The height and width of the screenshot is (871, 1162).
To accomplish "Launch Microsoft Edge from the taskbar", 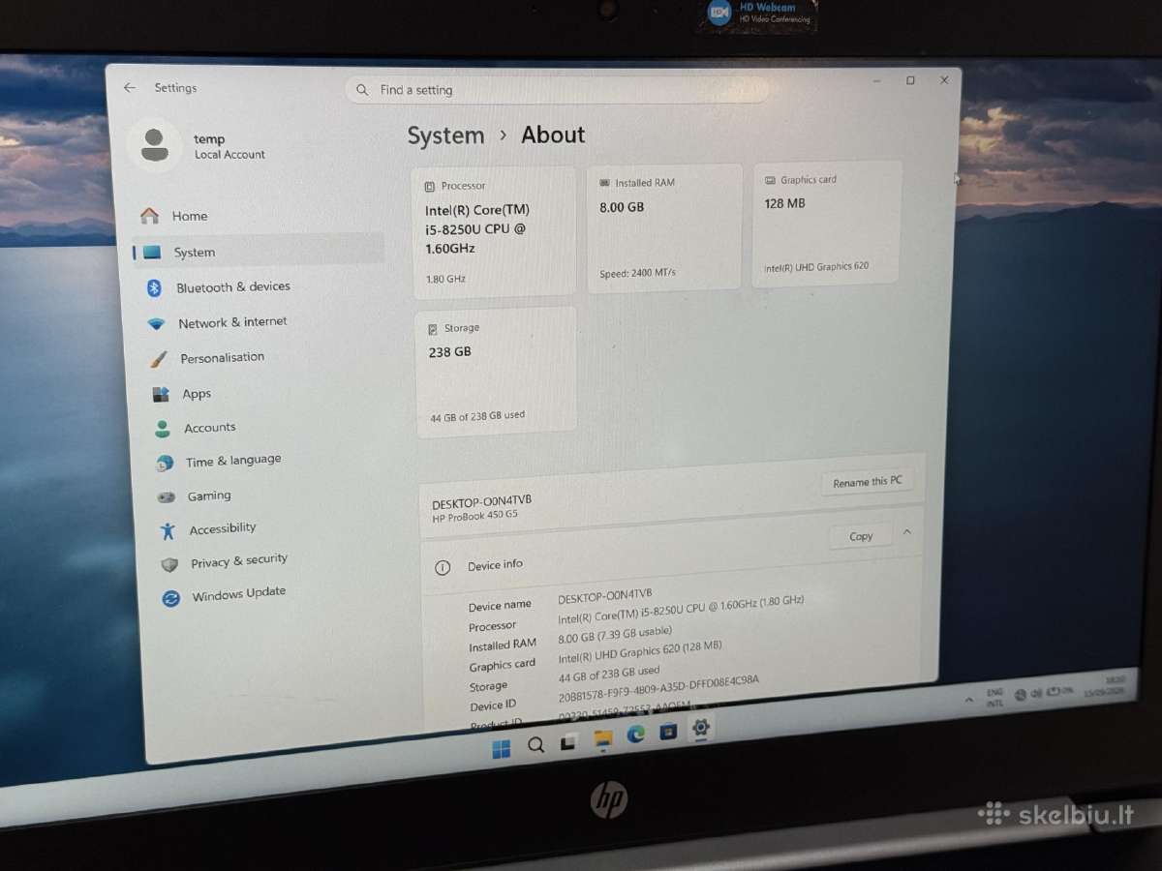I will click(x=636, y=735).
